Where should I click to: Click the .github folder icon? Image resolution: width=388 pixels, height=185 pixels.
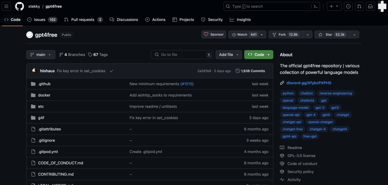(33, 84)
